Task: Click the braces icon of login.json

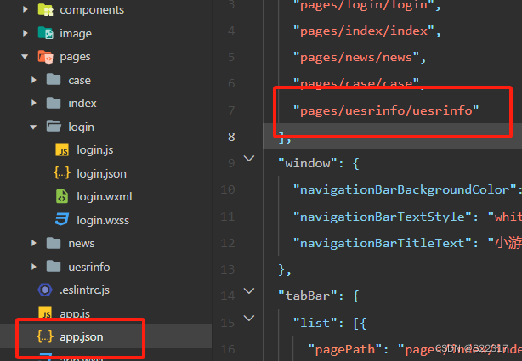Action: pyautogui.click(x=62, y=173)
